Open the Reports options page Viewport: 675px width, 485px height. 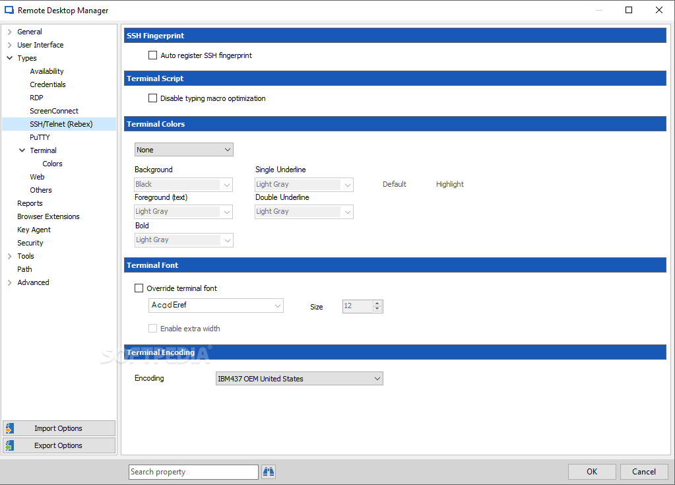click(x=30, y=203)
